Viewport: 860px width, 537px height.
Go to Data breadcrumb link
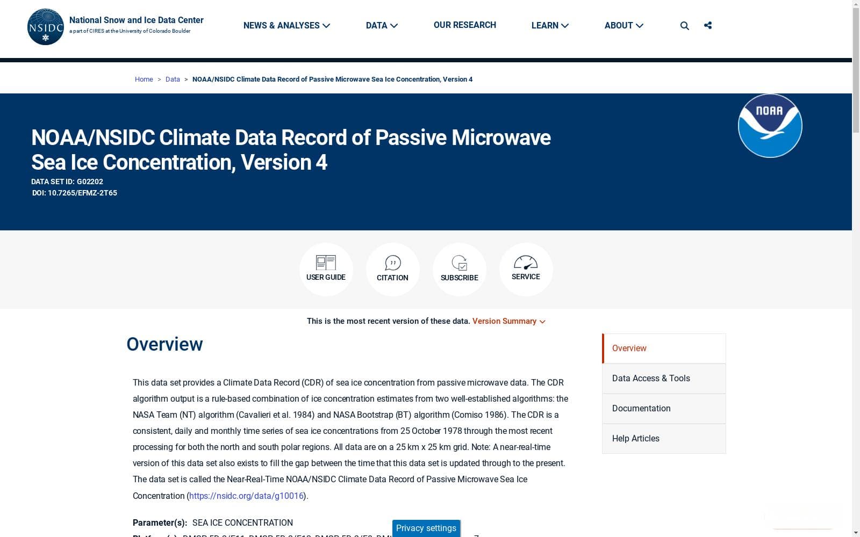pyautogui.click(x=173, y=79)
